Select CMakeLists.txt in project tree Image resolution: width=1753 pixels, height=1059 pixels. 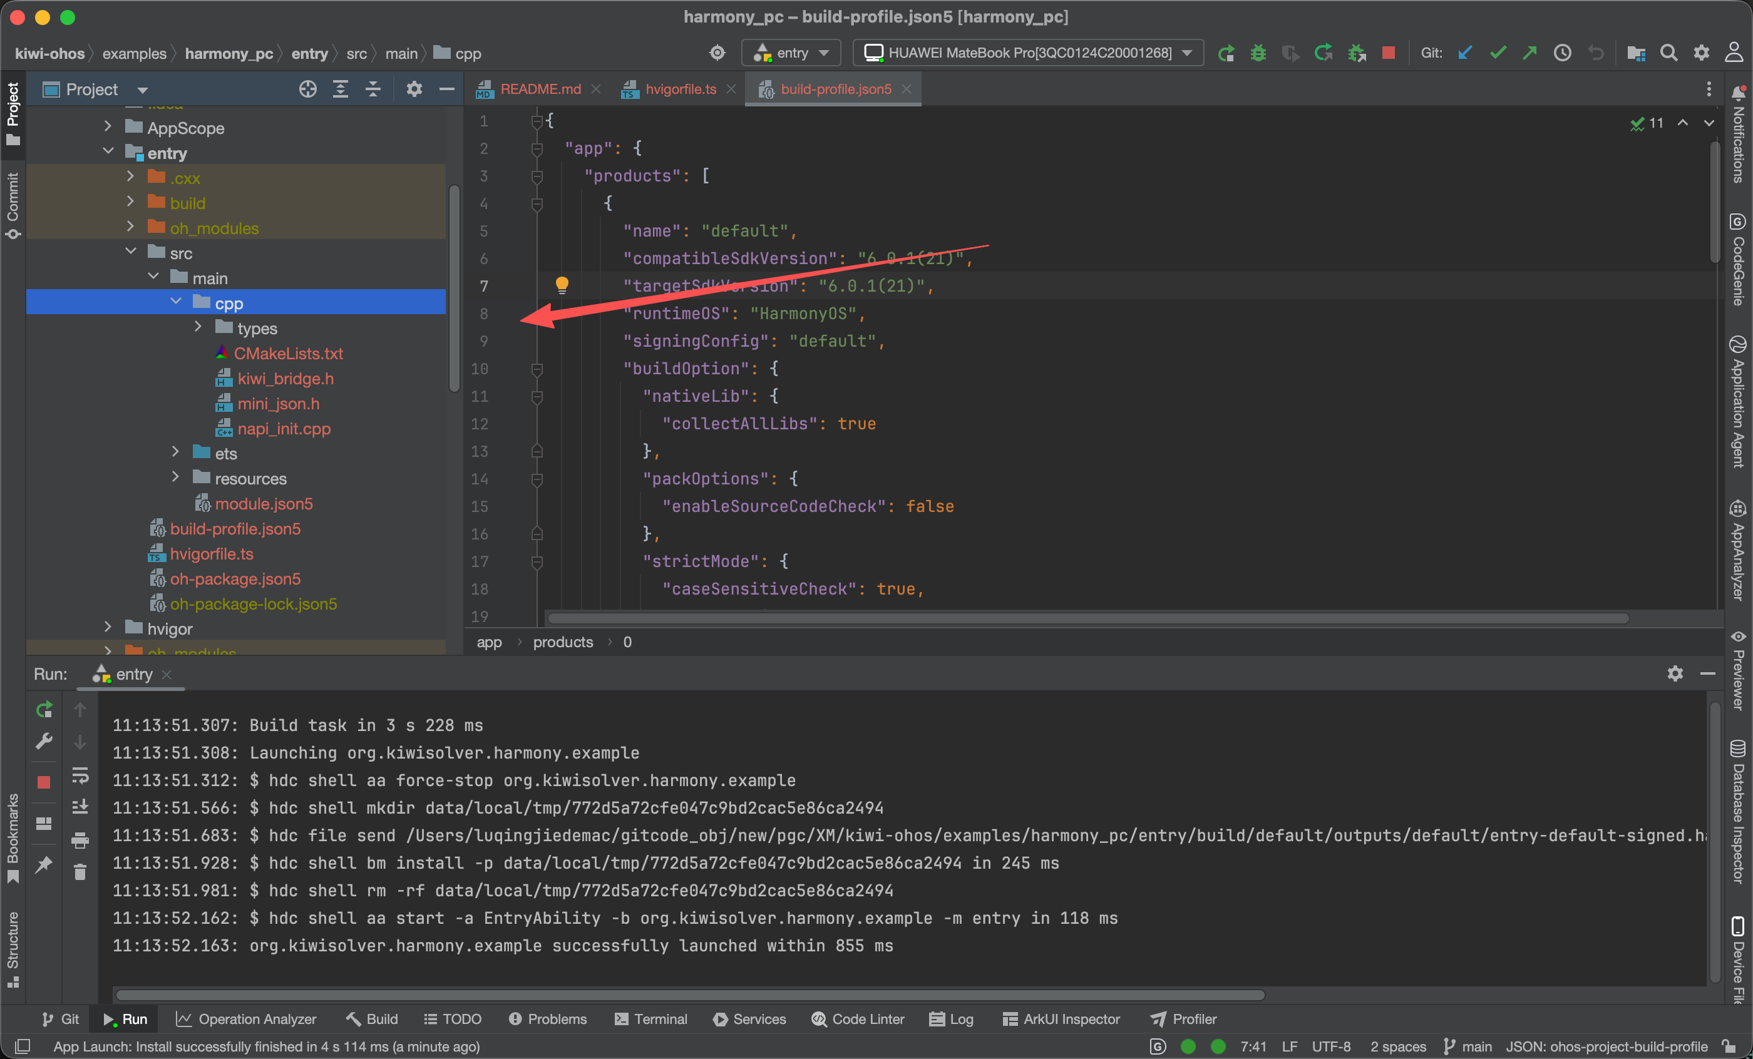(288, 354)
